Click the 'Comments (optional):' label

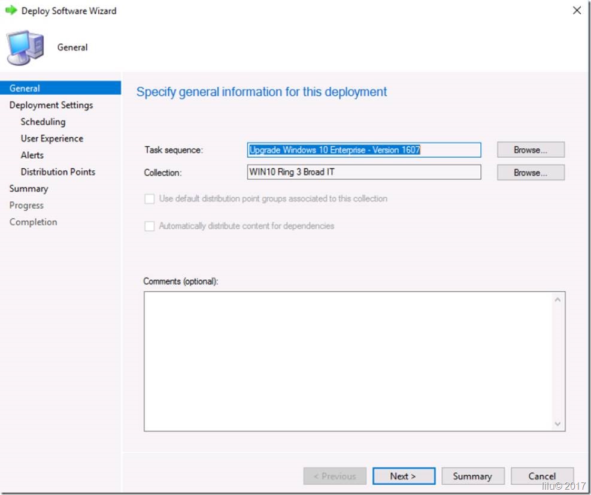pyautogui.click(x=181, y=281)
